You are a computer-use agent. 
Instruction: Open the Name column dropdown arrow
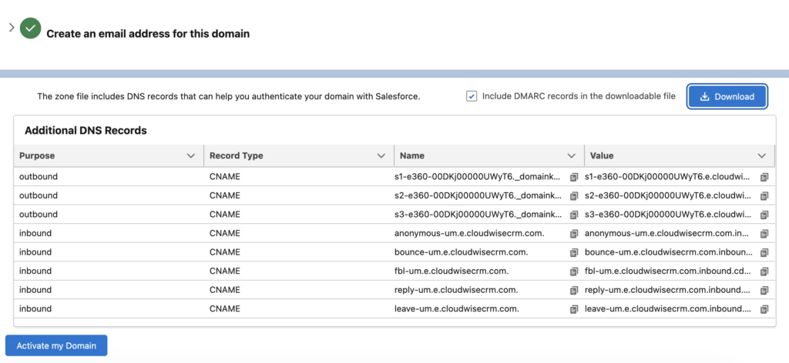coord(571,156)
